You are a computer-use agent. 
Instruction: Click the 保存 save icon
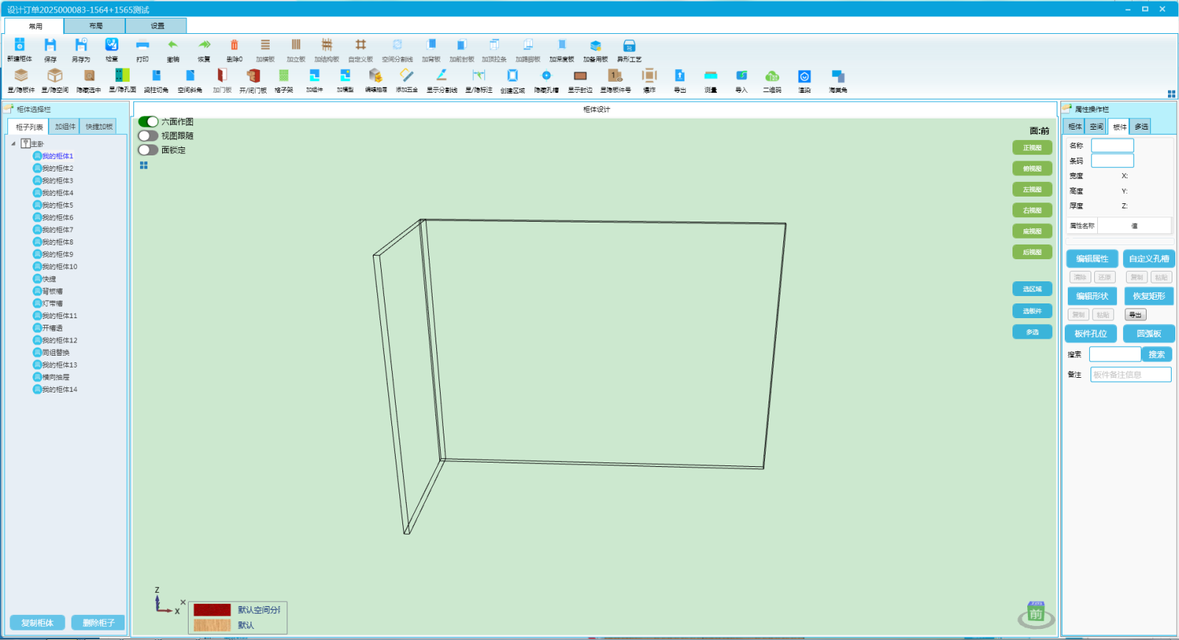point(50,46)
